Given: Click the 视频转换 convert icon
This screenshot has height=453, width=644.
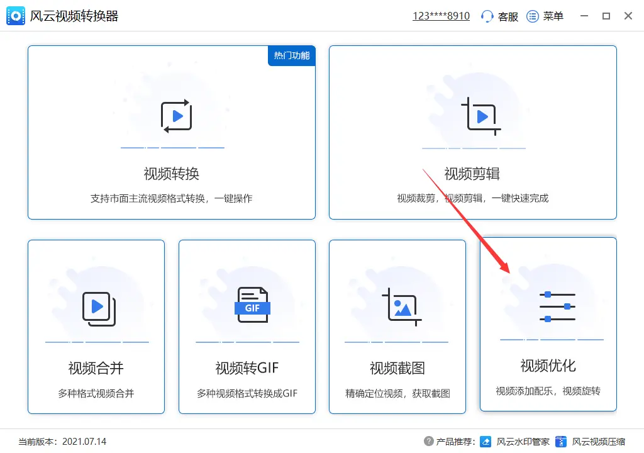Looking at the screenshot, I should [176, 116].
